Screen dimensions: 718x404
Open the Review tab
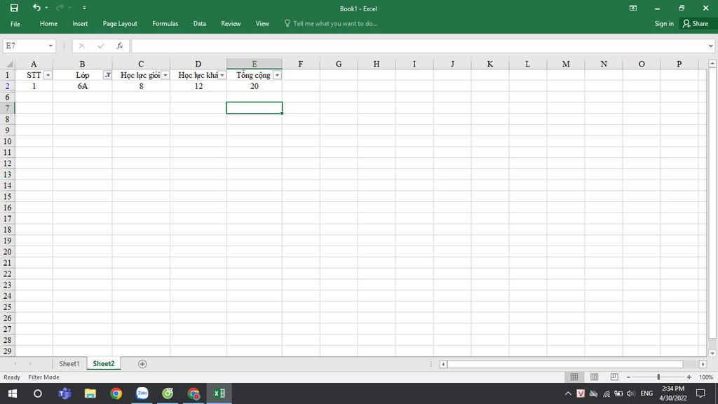tap(231, 24)
